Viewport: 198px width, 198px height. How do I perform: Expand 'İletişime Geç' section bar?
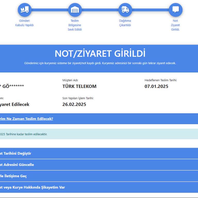[99, 176]
